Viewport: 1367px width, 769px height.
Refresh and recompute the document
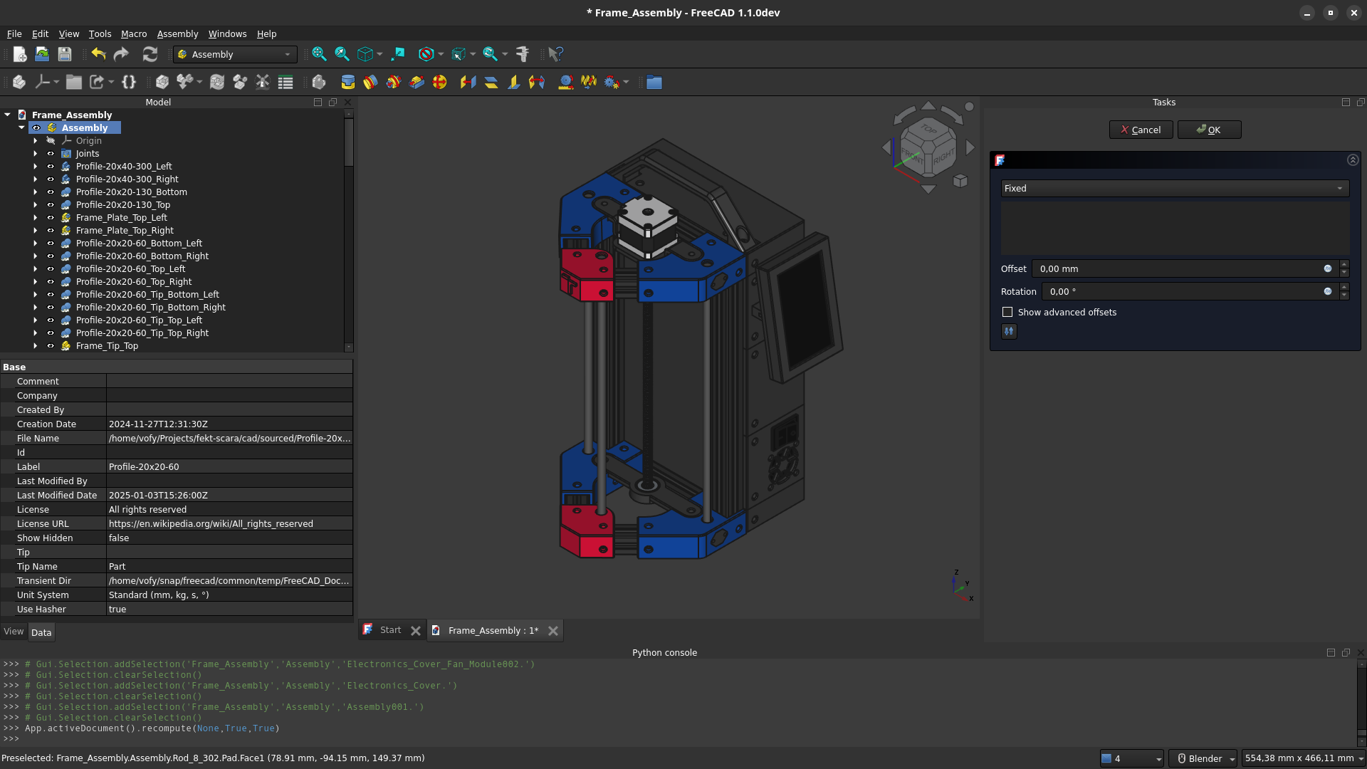tap(150, 54)
